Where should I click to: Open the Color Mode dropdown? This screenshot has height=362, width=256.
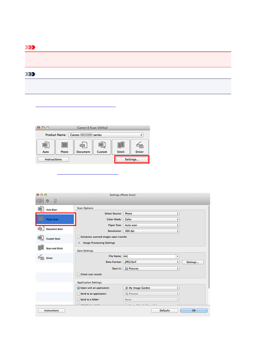[x=151, y=219]
